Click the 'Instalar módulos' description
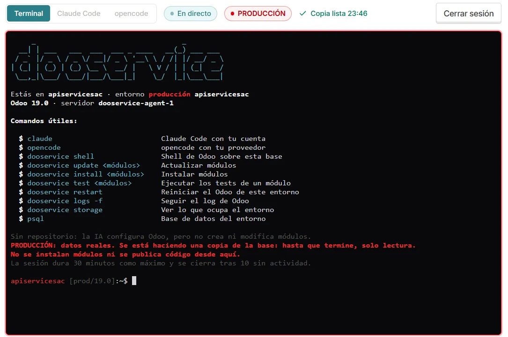Viewport: 508px width, 337px height. point(194,174)
